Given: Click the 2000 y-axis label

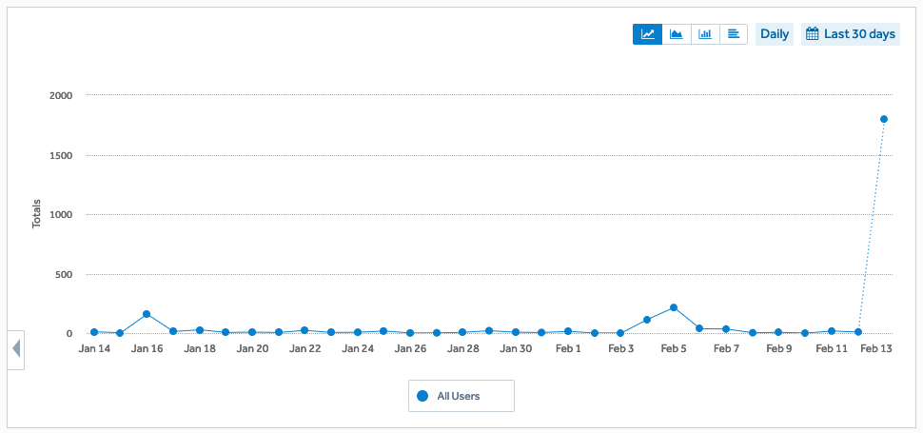Looking at the screenshot, I should (60, 95).
